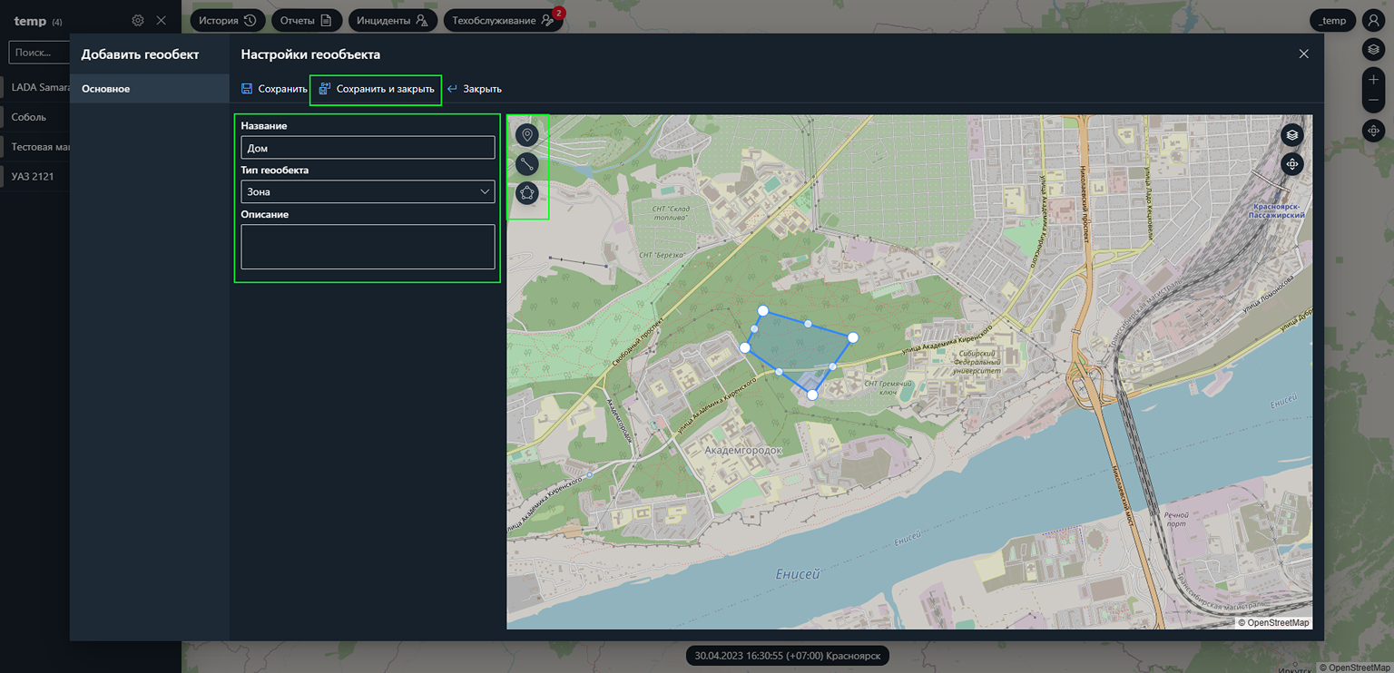This screenshot has width=1394, height=673.
Task: Expand the Тип геообъекта dropdown
Action: coord(368,191)
